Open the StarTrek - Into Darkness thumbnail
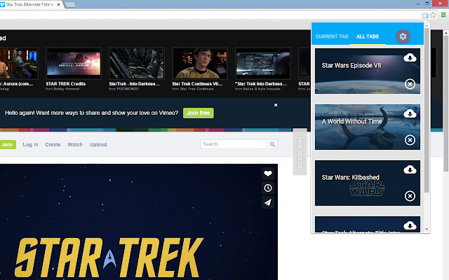 click(x=137, y=63)
